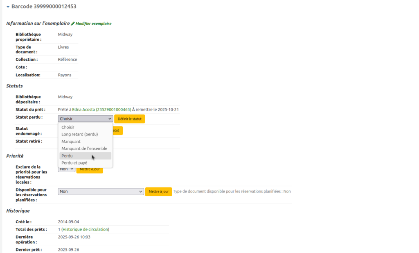Select 'Manquant' from the lost status list

click(71, 142)
